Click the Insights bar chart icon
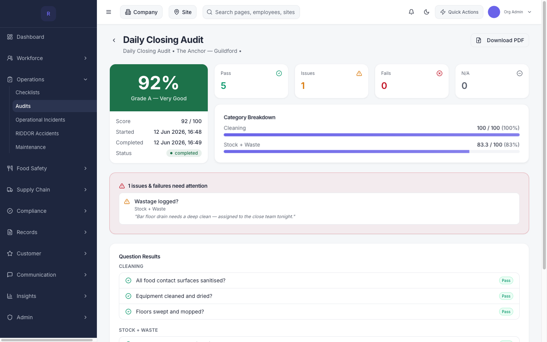Image resolution: width=547 pixels, height=342 pixels. (x=10, y=296)
